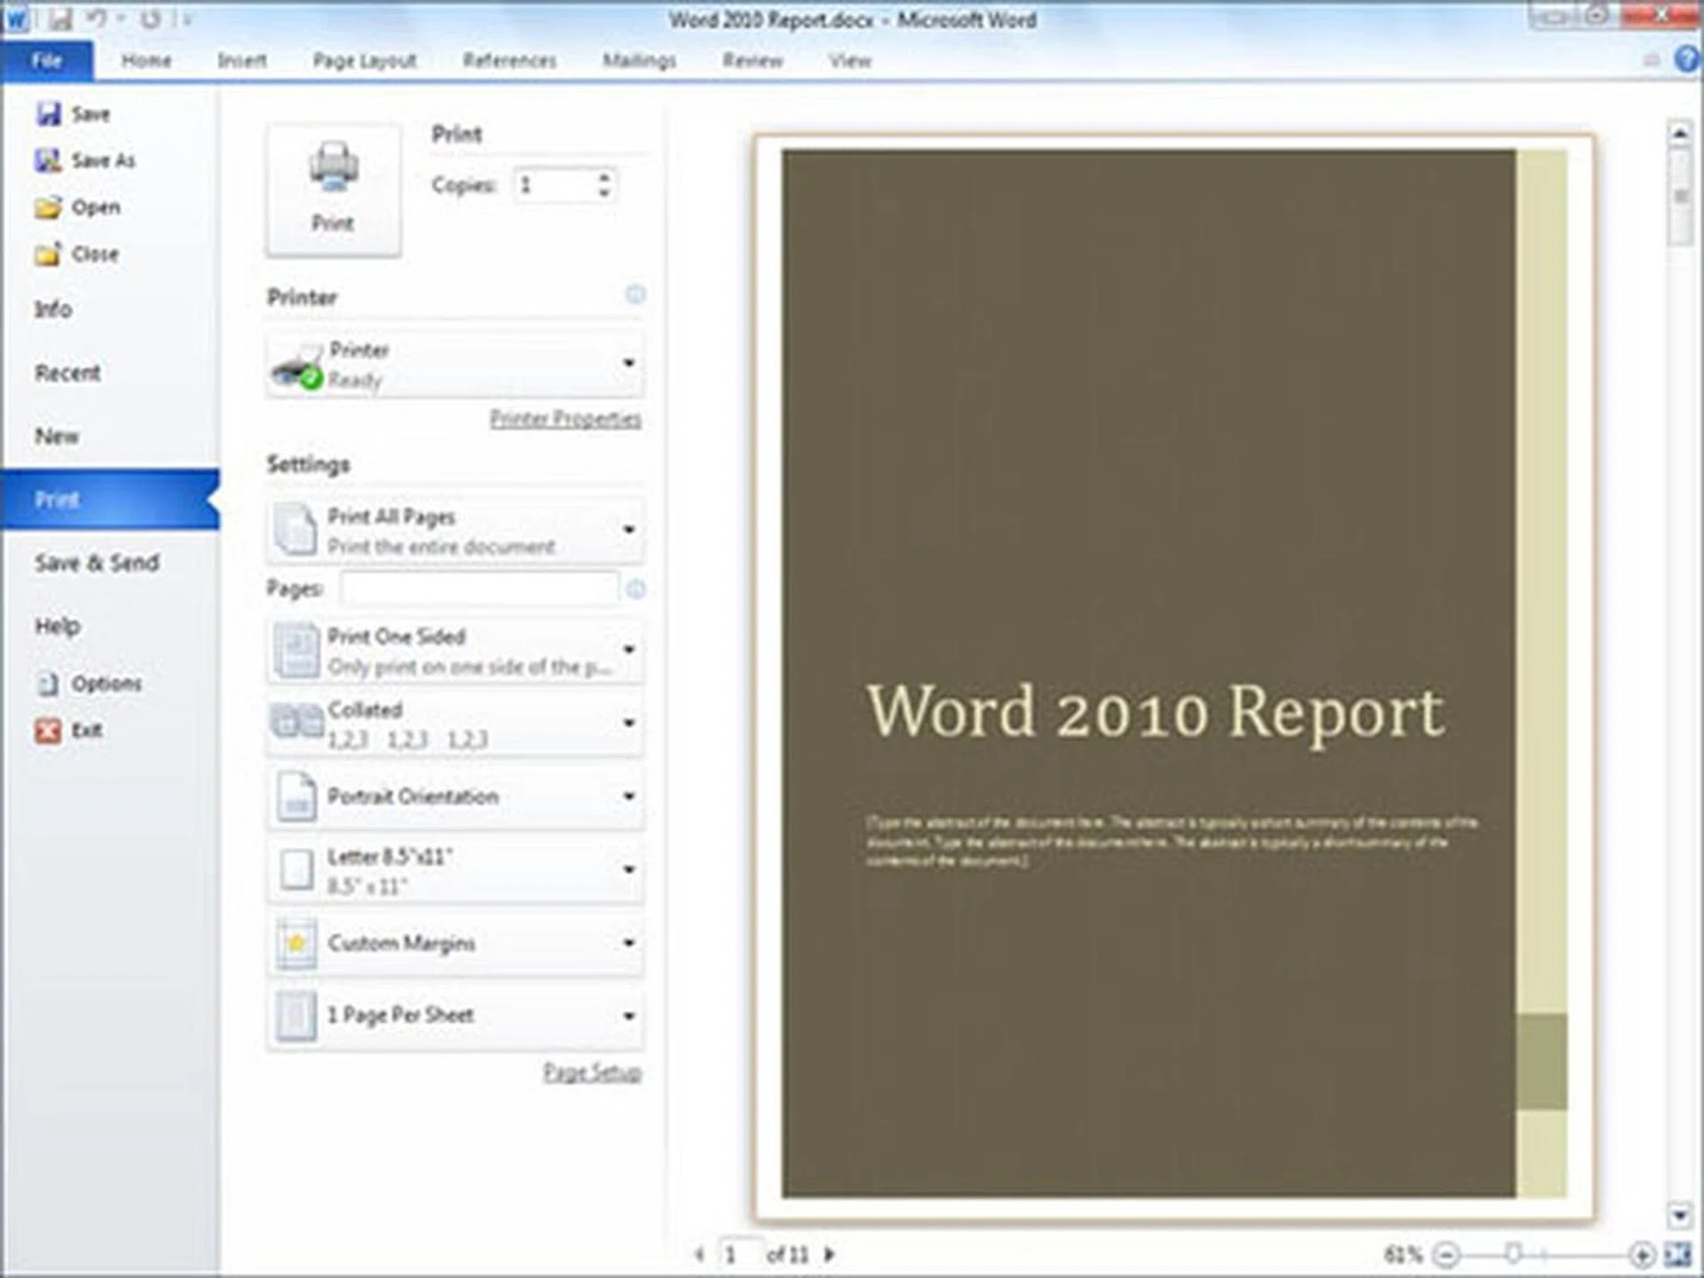The image size is (1704, 1278).
Task: Expand the Print All Pages dropdown
Action: click(x=628, y=530)
